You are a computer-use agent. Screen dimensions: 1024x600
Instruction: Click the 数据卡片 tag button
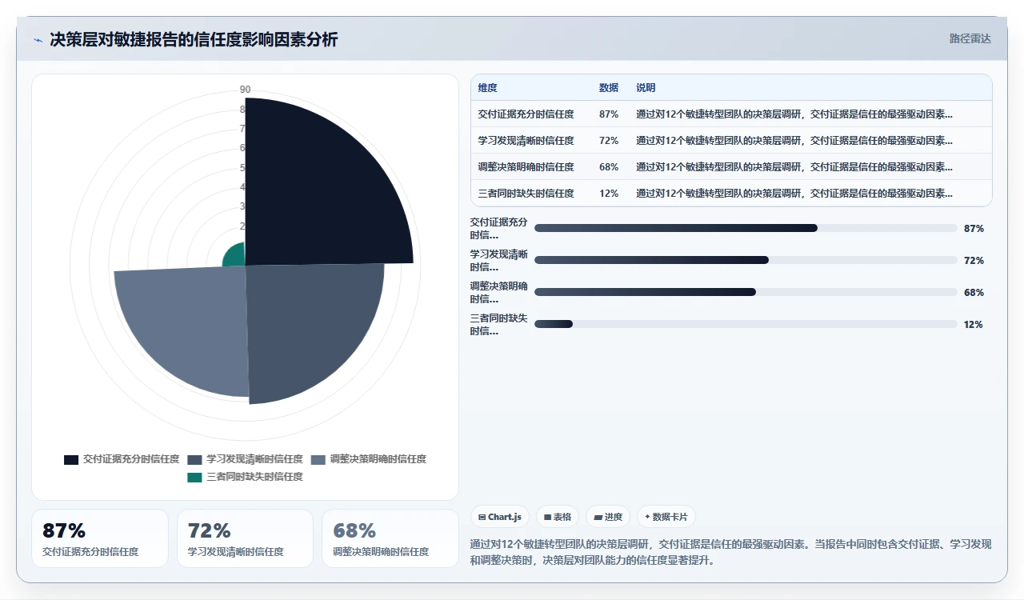point(666,517)
